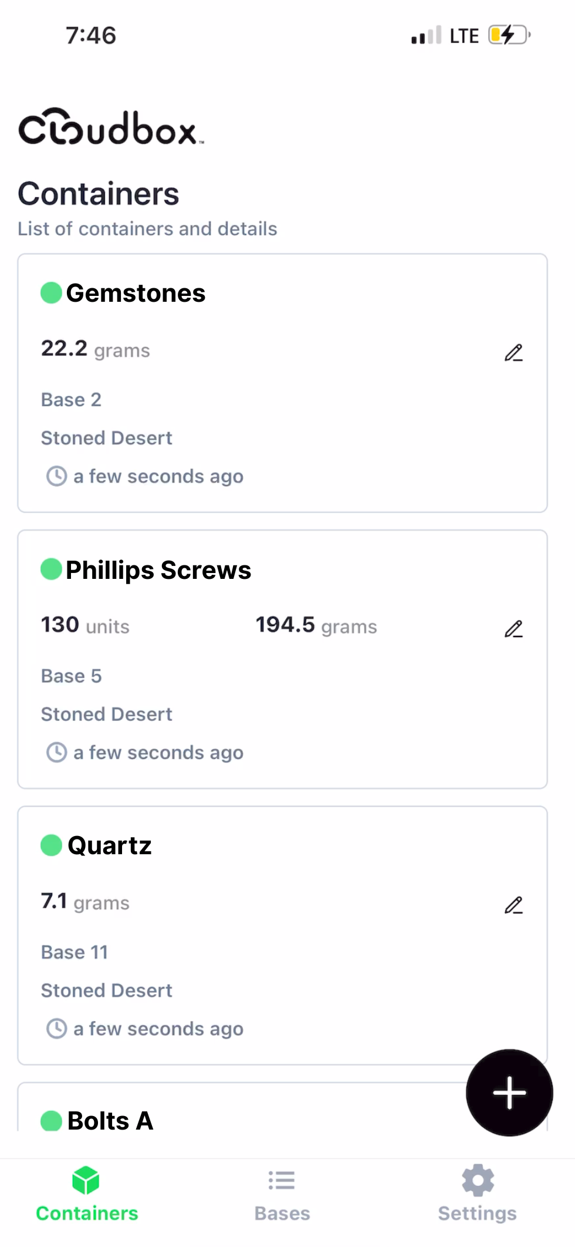Viewport: 575px width, 1247px height.
Task: Tap the green status dot on Gemstones
Action: 51,292
